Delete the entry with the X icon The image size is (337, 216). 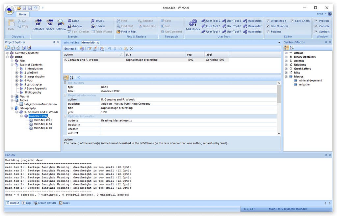click(131, 49)
